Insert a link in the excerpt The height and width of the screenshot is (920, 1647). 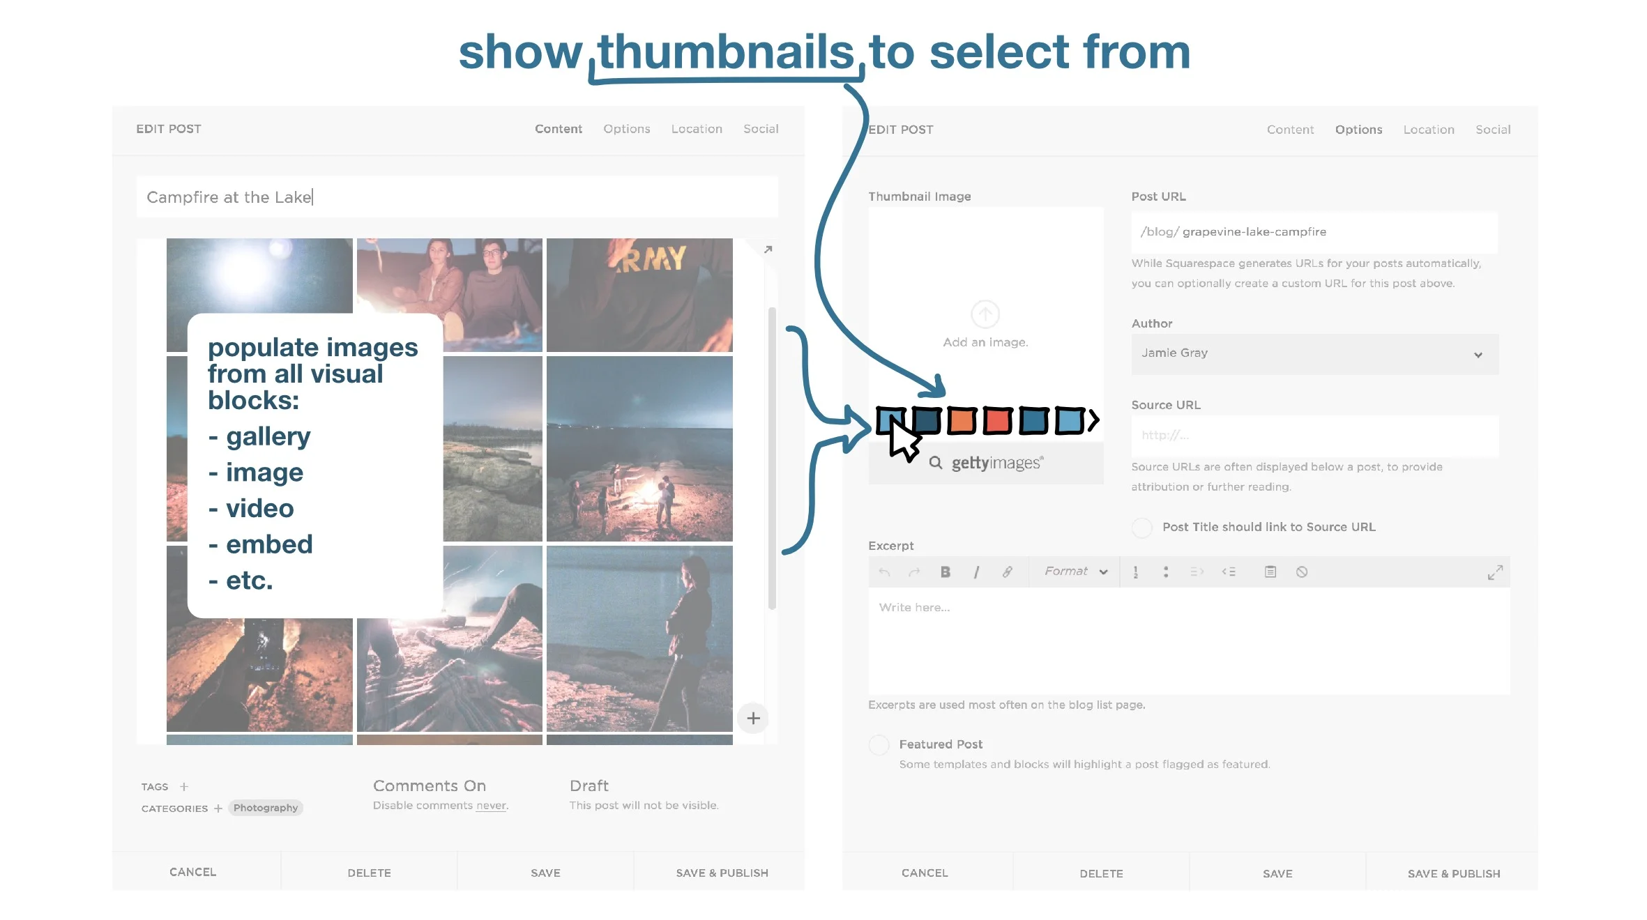pos(1007,572)
